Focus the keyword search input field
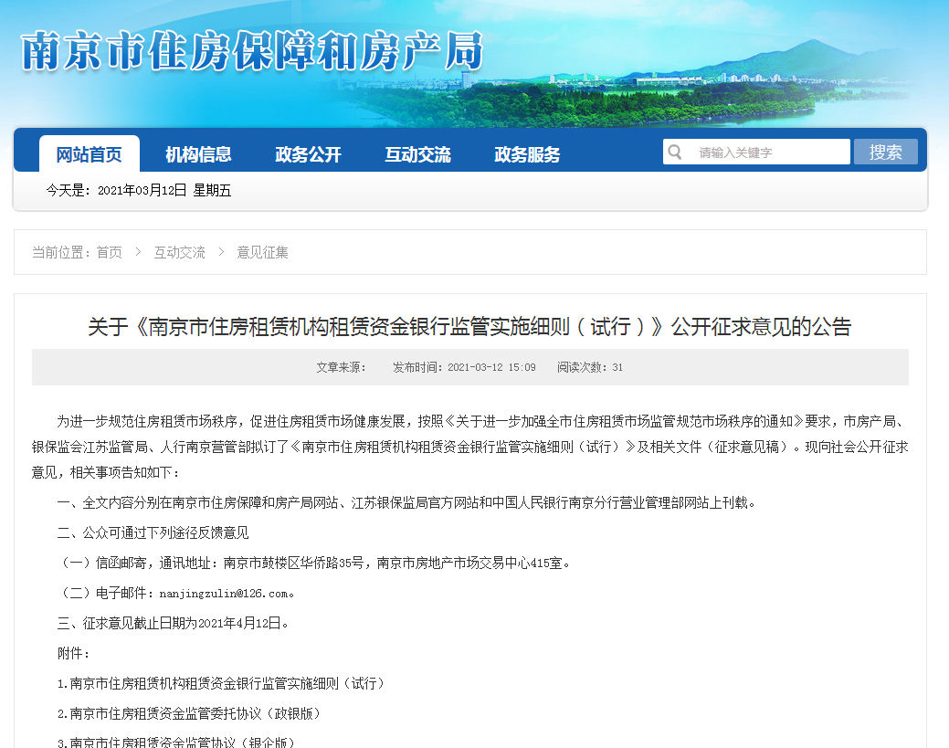This screenshot has height=748, width=949. pyautogui.click(x=756, y=152)
